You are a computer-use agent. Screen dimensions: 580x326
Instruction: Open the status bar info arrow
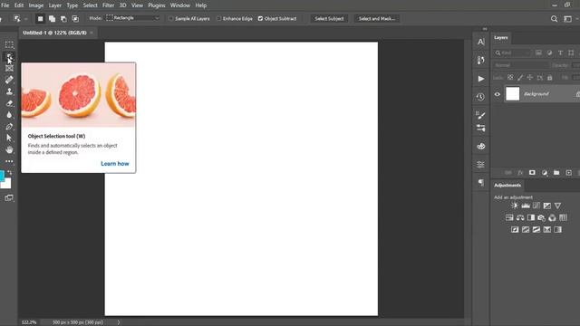(x=119, y=322)
